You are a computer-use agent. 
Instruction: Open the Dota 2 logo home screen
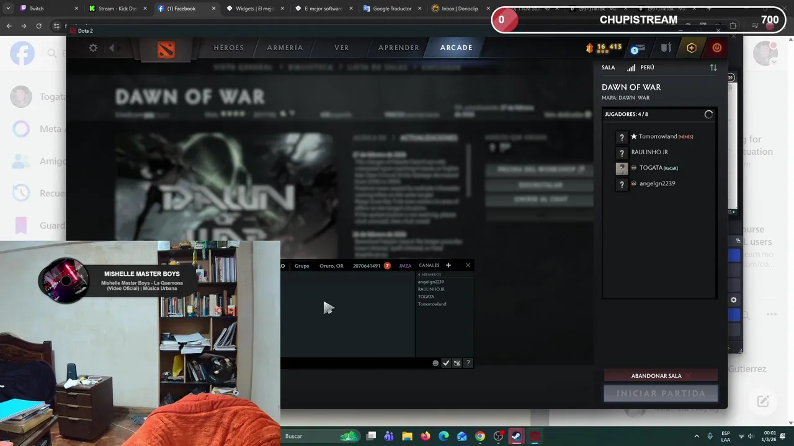tap(166, 48)
